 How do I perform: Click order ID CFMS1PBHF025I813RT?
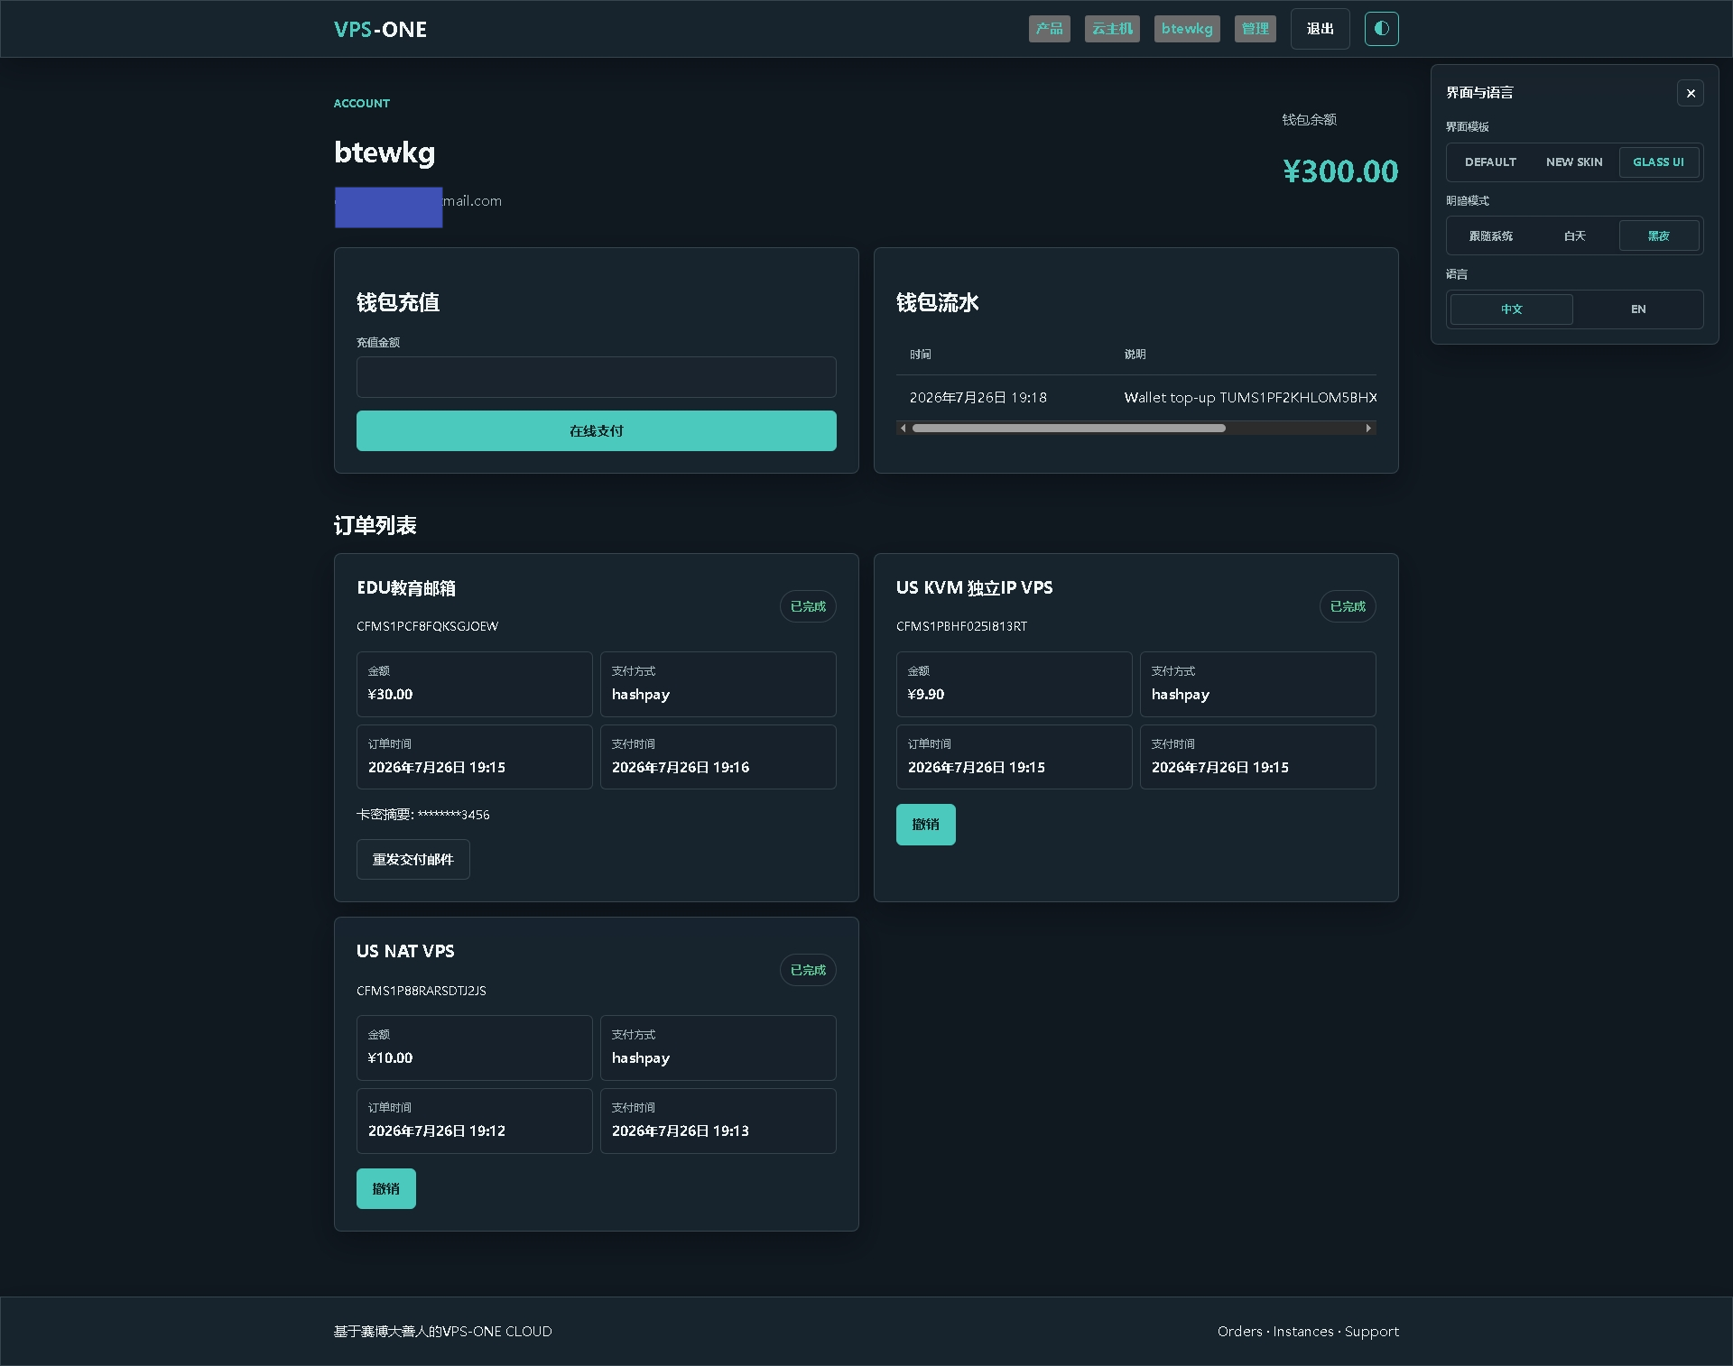point(961,626)
